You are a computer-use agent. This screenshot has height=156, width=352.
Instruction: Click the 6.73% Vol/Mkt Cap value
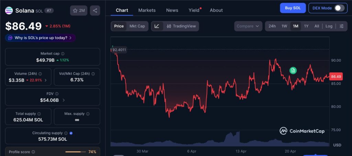[77, 80]
